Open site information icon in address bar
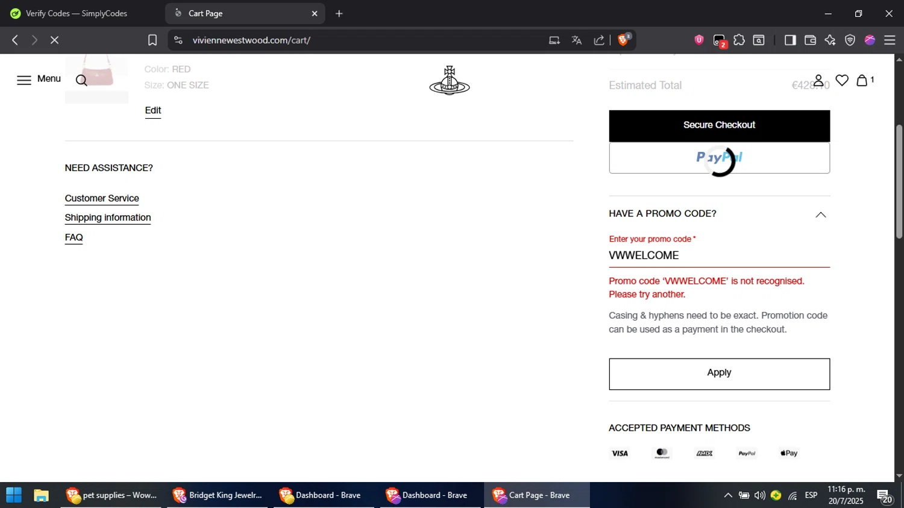The height and width of the screenshot is (508, 904). tap(178, 40)
